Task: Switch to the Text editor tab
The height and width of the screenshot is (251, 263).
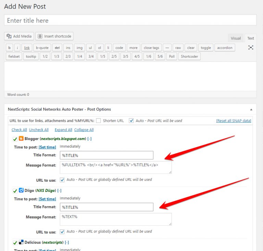Action: pyautogui.click(x=251, y=38)
